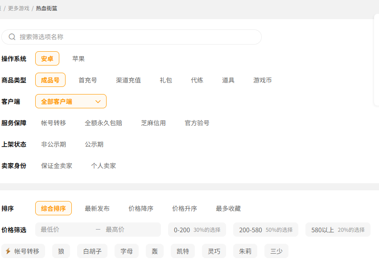The width and height of the screenshot is (379, 267).
Task: Choose 首充号 product type
Action: pos(88,80)
